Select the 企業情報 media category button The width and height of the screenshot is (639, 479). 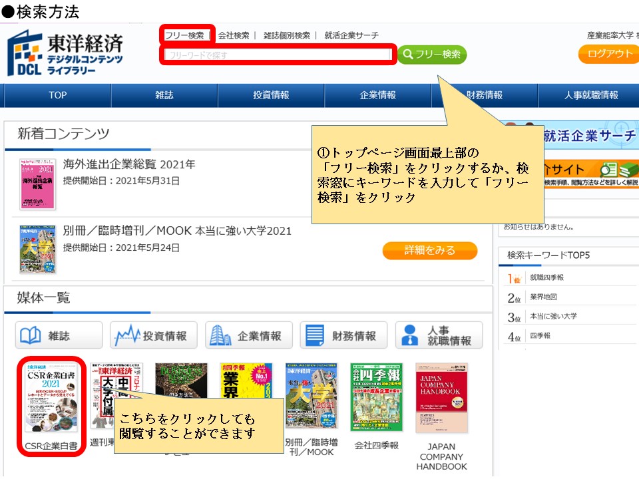(x=248, y=335)
